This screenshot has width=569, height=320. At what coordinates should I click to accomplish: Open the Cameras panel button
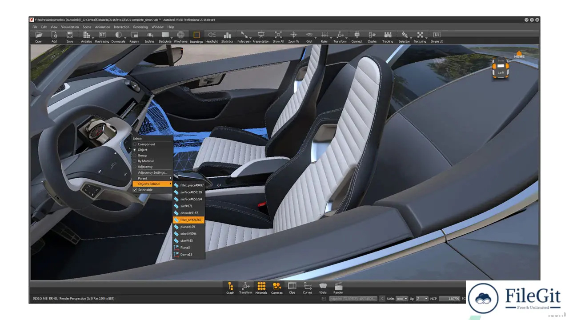pyautogui.click(x=277, y=288)
